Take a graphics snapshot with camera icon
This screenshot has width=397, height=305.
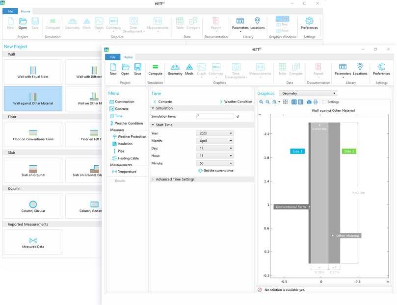(309, 102)
